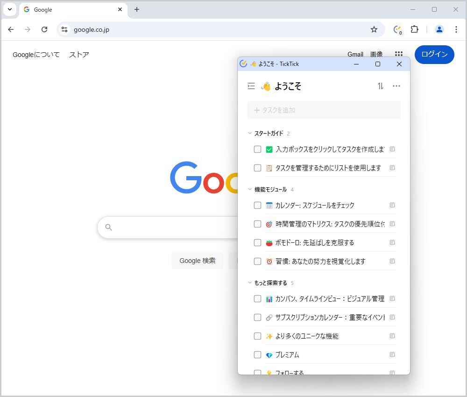This screenshot has height=397, width=467.
Task: Close the Google browser tab
Action: 120,9
